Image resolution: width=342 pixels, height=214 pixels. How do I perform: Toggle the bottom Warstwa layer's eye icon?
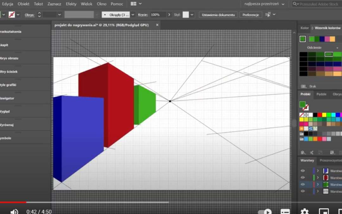[x=303, y=191]
